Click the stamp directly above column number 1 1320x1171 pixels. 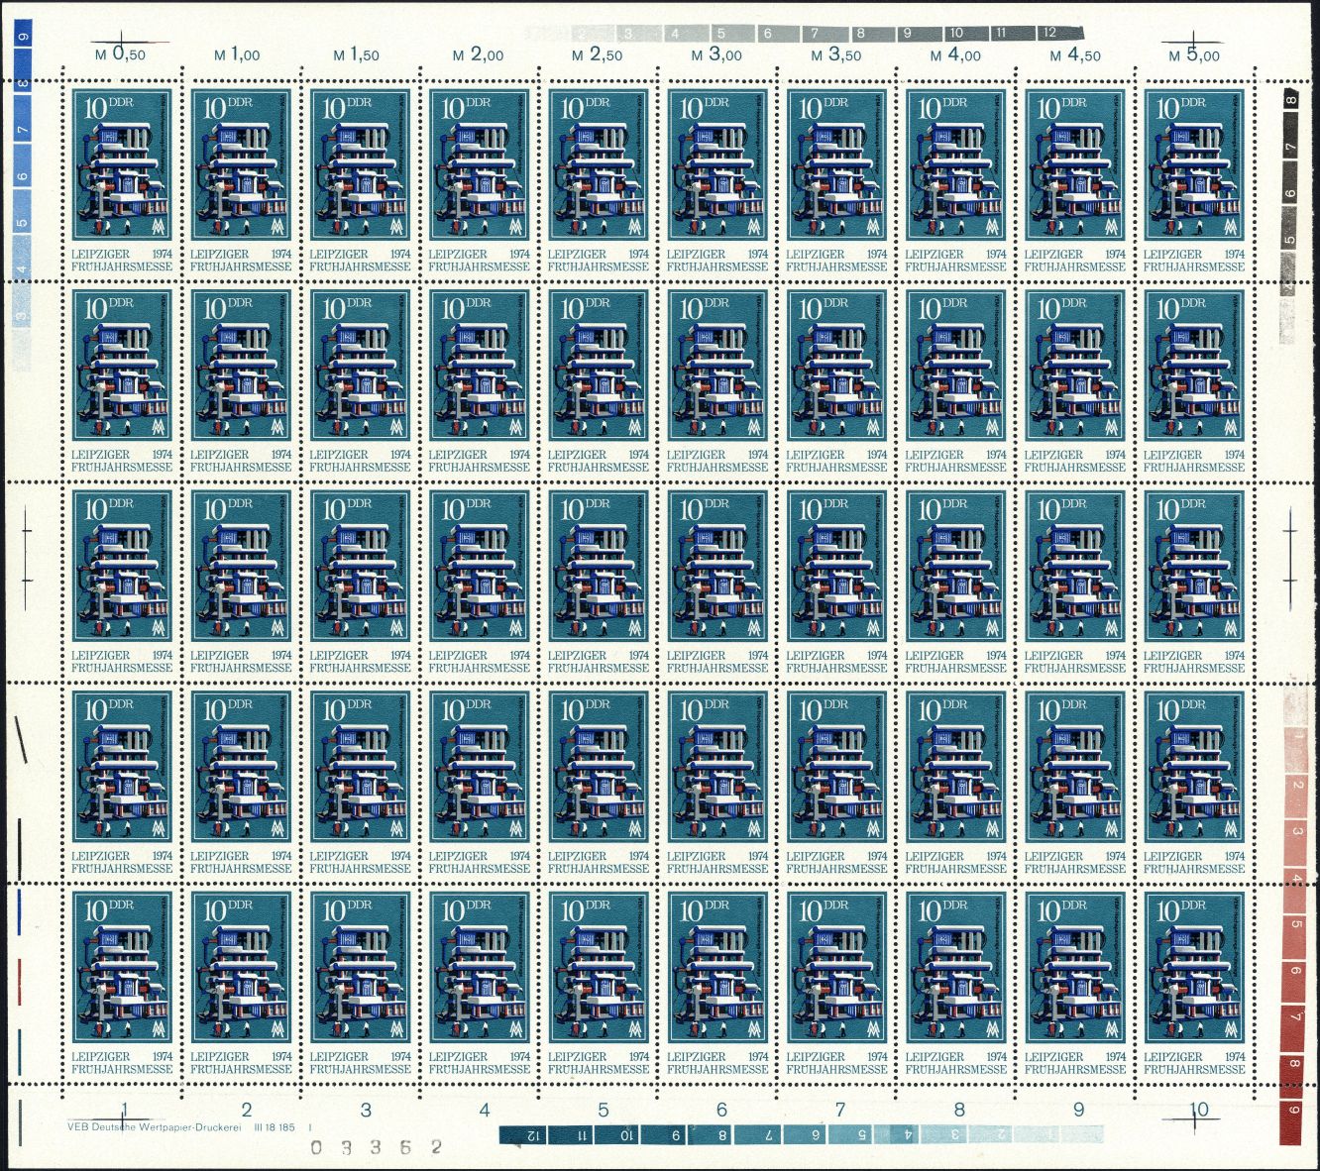123,983
